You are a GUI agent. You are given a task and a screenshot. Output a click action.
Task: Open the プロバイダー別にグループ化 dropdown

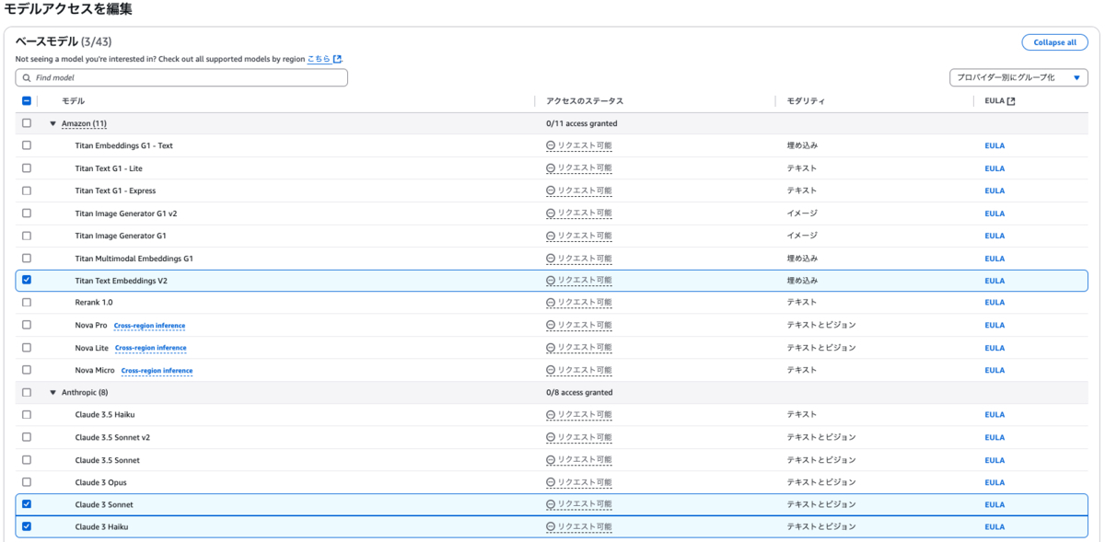coord(1018,77)
